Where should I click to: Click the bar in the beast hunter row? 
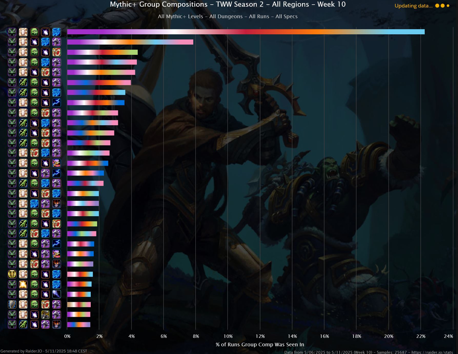pos(79,315)
